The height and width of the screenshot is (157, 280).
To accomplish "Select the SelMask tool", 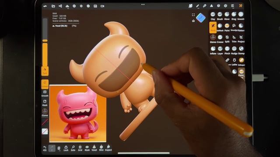I will point(220,27).
